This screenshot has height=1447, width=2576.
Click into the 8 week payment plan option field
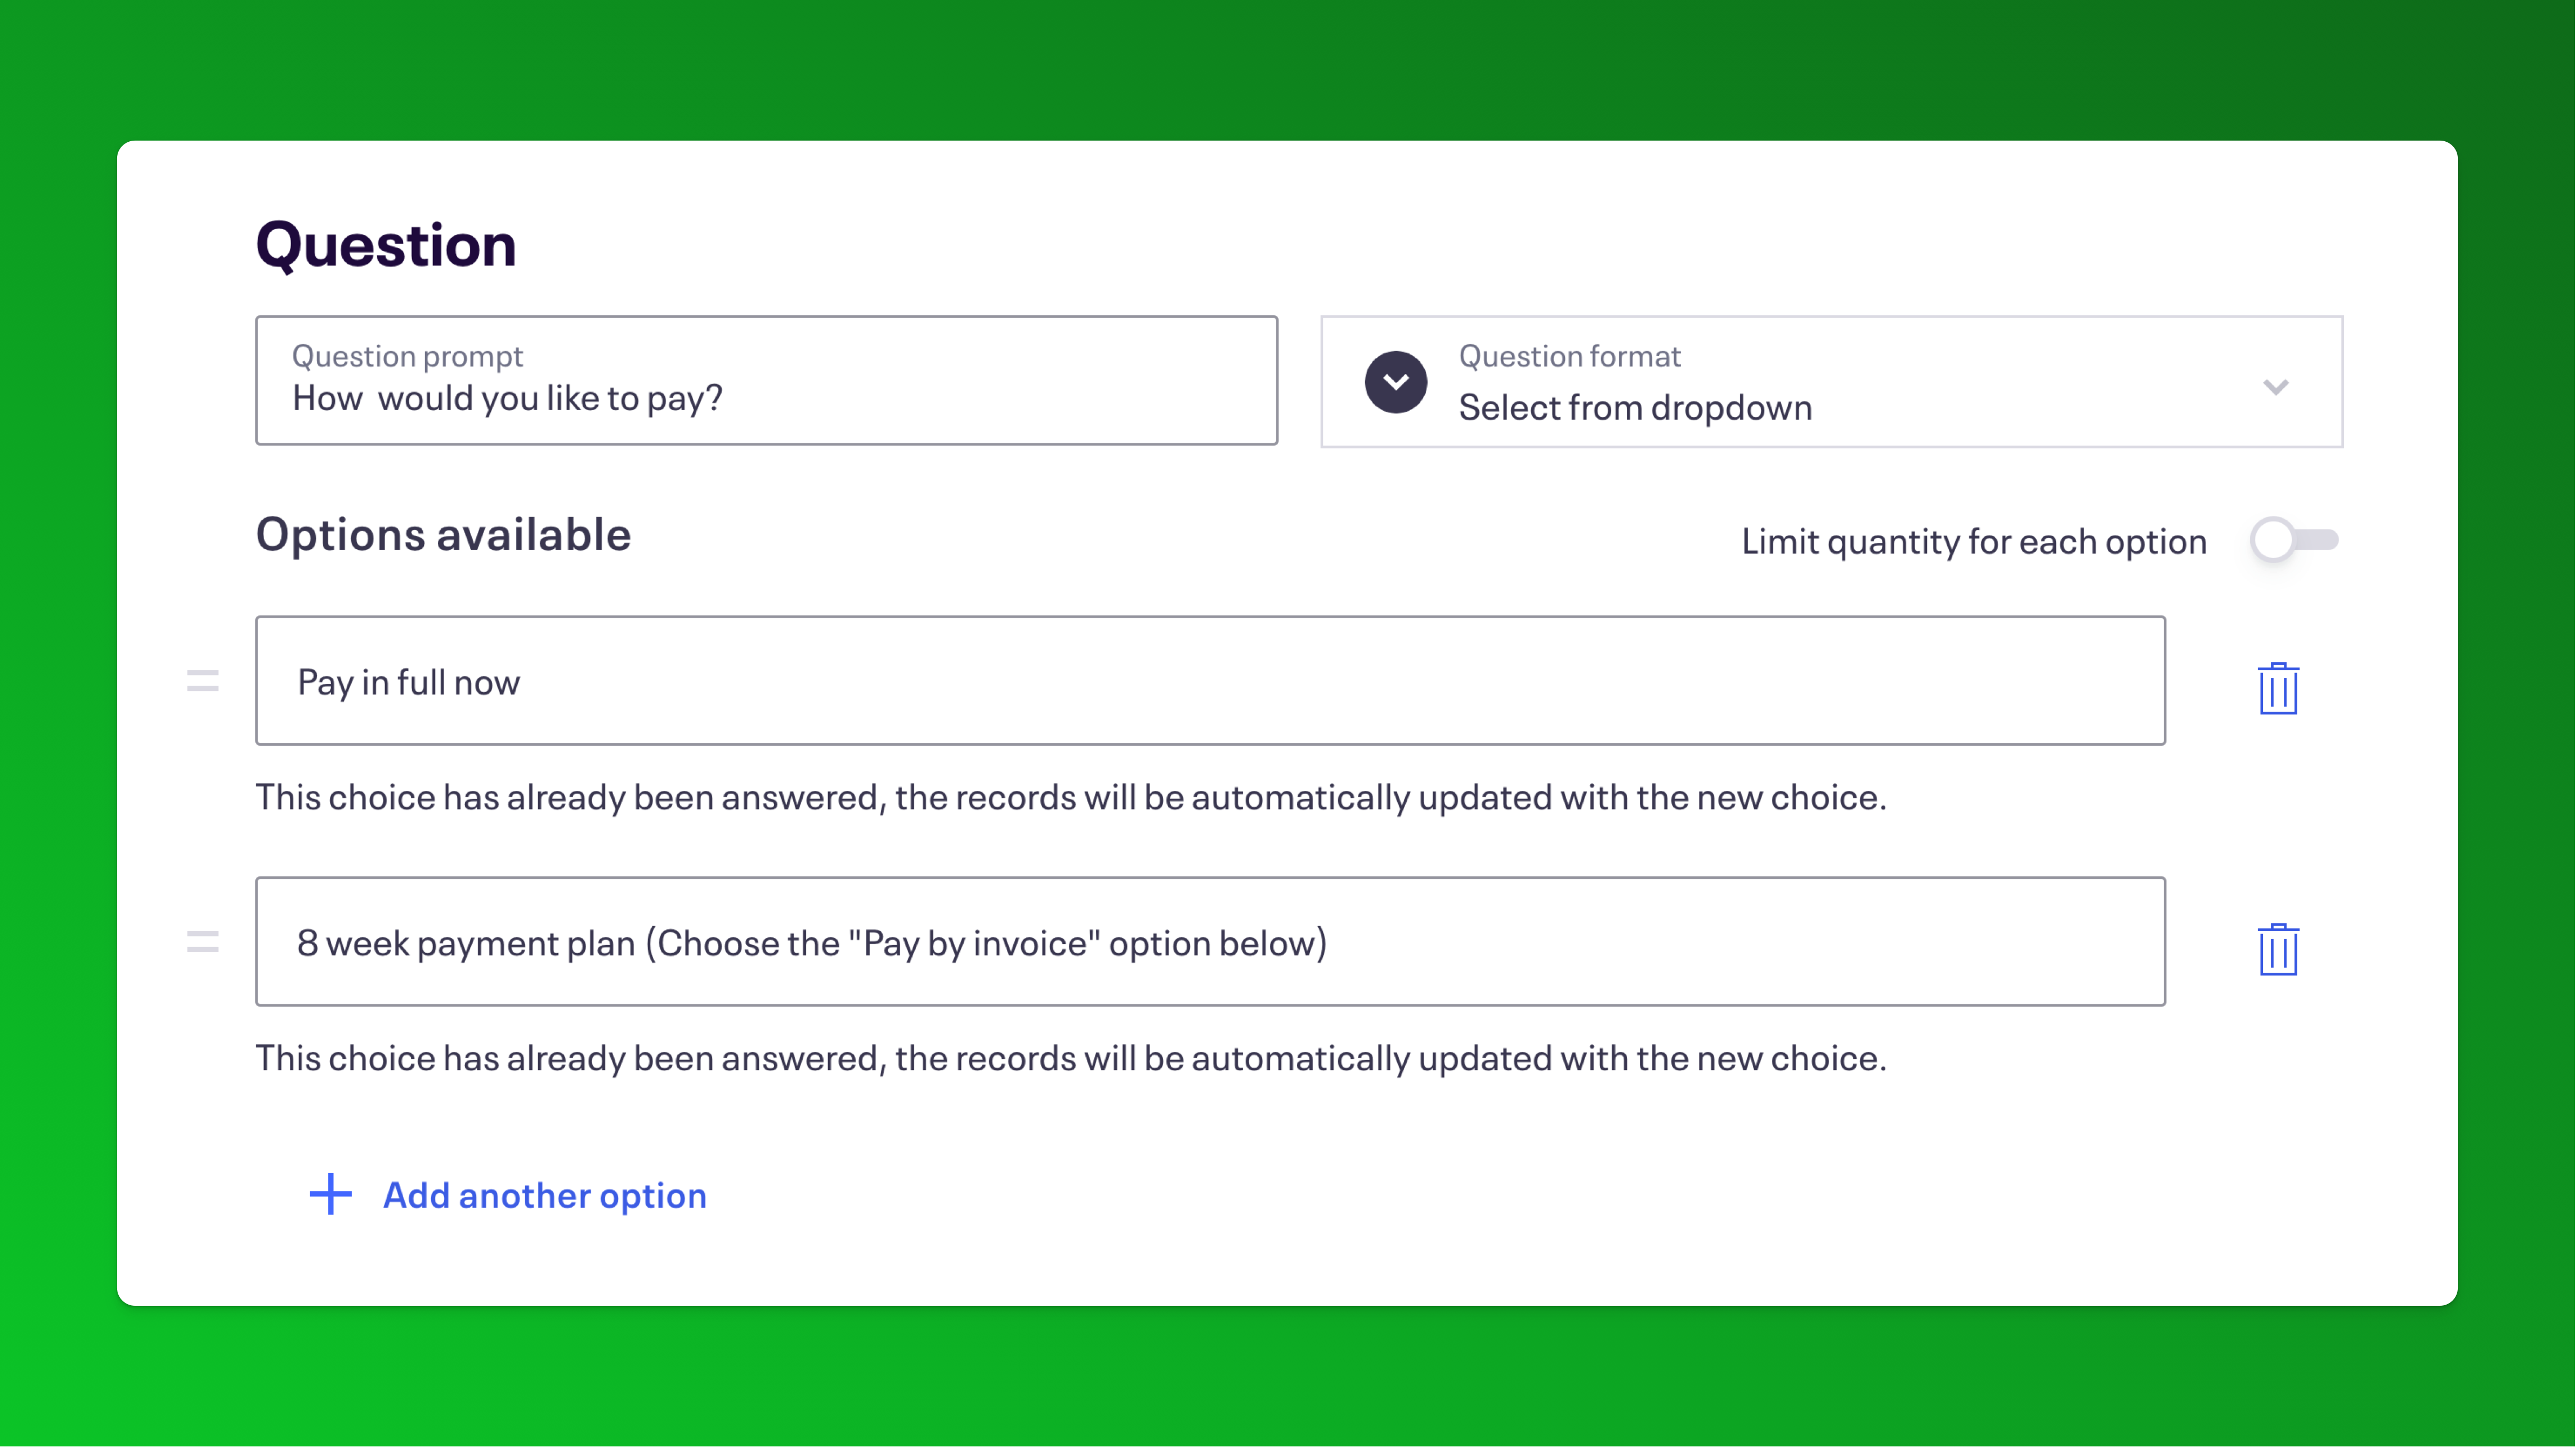pos(1211,941)
